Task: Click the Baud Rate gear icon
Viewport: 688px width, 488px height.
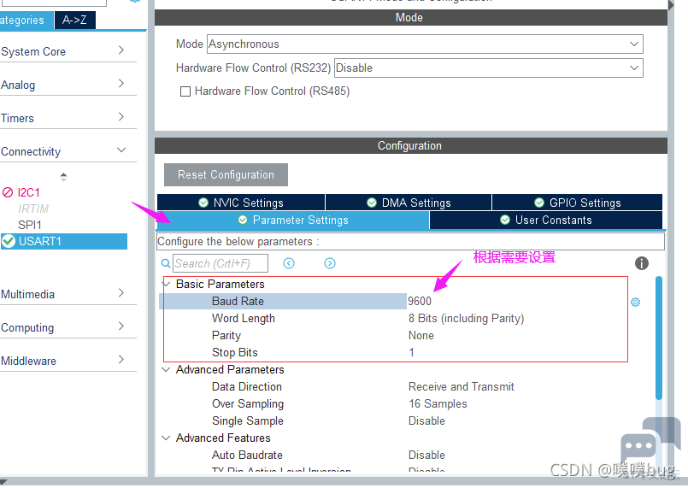Action: [635, 302]
